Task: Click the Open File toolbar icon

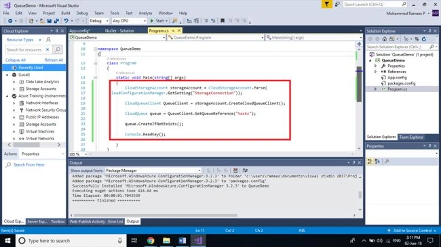Action: 42,21
